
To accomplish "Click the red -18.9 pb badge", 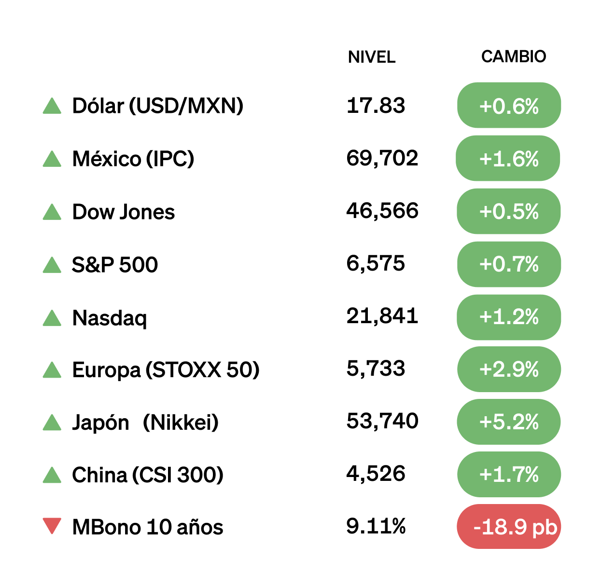I will [509, 527].
